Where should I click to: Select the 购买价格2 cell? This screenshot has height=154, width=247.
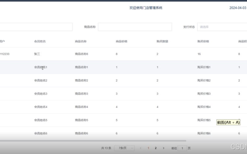pyautogui.click(x=204, y=80)
